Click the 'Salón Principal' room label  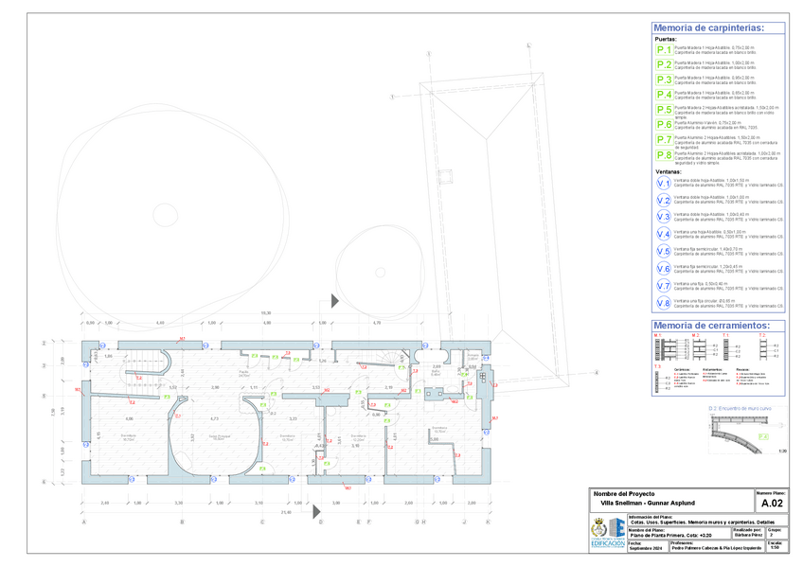(221, 437)
